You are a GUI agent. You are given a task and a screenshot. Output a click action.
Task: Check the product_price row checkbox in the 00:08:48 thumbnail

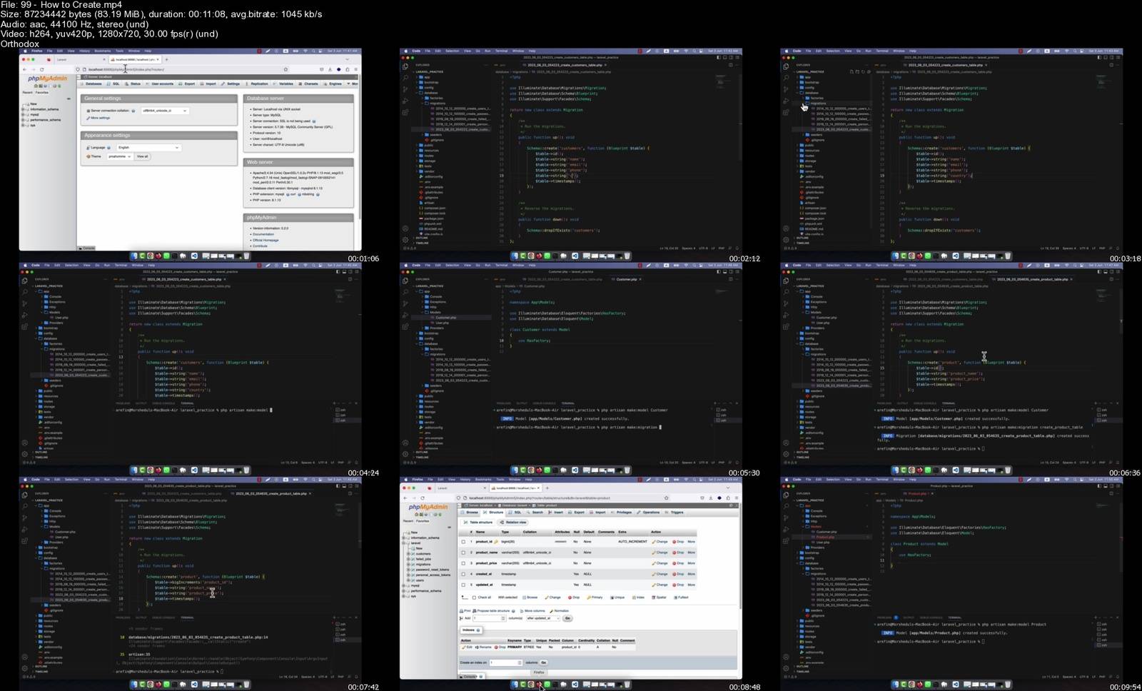click(463, 563)
